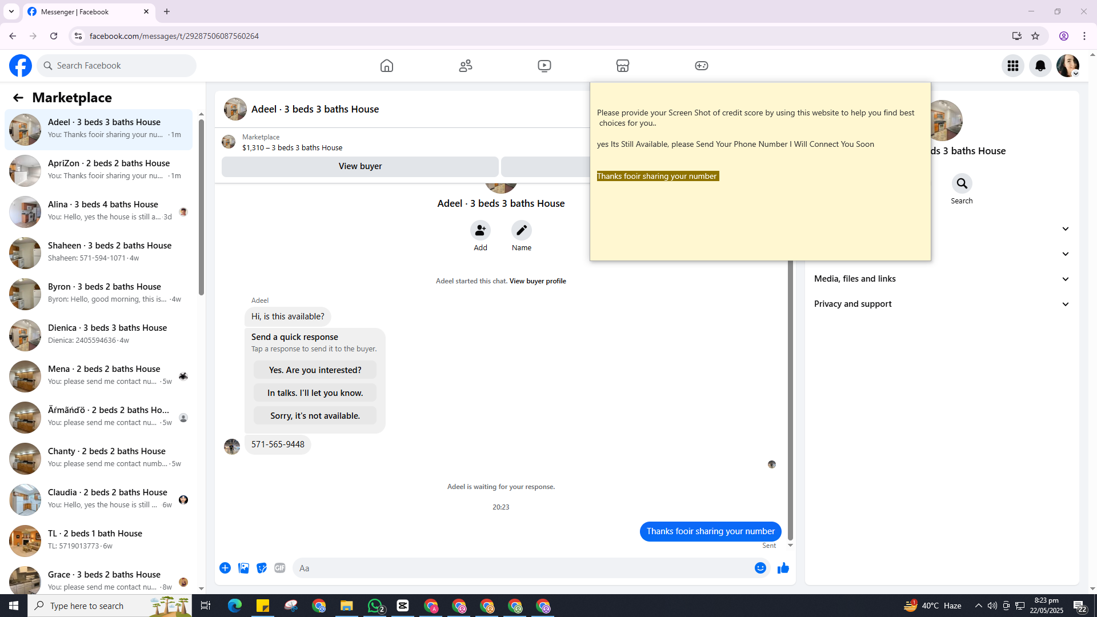Send quick response 'Sorry, it's not available.'

315,416
